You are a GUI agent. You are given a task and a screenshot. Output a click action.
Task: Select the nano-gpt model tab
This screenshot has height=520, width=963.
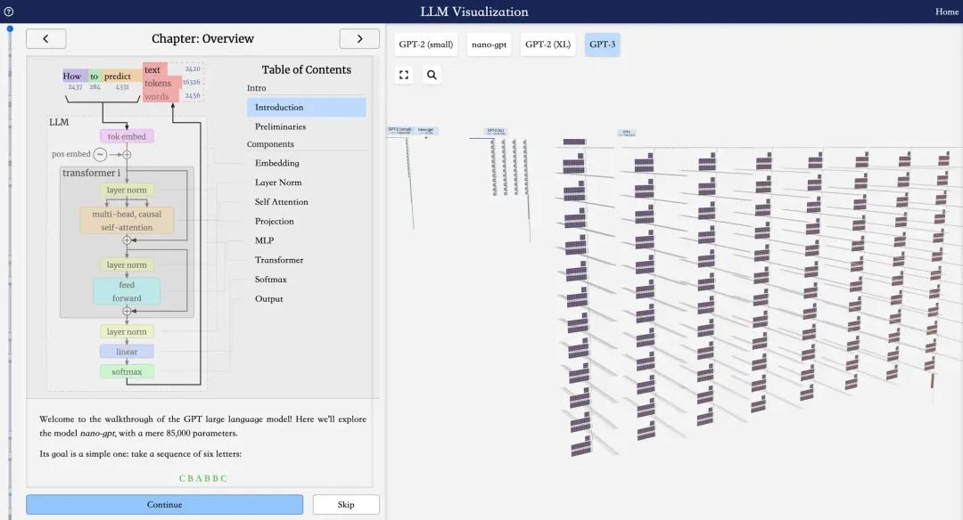489,45
